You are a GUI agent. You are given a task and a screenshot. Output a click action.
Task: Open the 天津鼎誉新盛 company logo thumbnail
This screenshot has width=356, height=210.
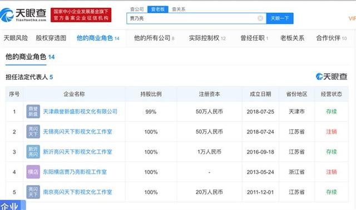[33, 111]
